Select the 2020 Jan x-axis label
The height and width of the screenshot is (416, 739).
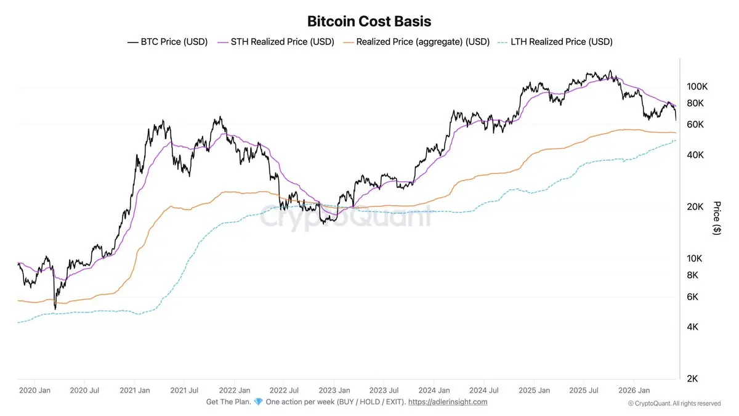(34, 390)
